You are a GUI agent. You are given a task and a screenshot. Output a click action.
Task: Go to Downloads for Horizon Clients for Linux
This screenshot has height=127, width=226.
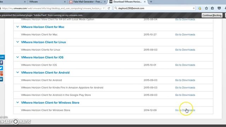pyautogui.click(x=185, y=50)
